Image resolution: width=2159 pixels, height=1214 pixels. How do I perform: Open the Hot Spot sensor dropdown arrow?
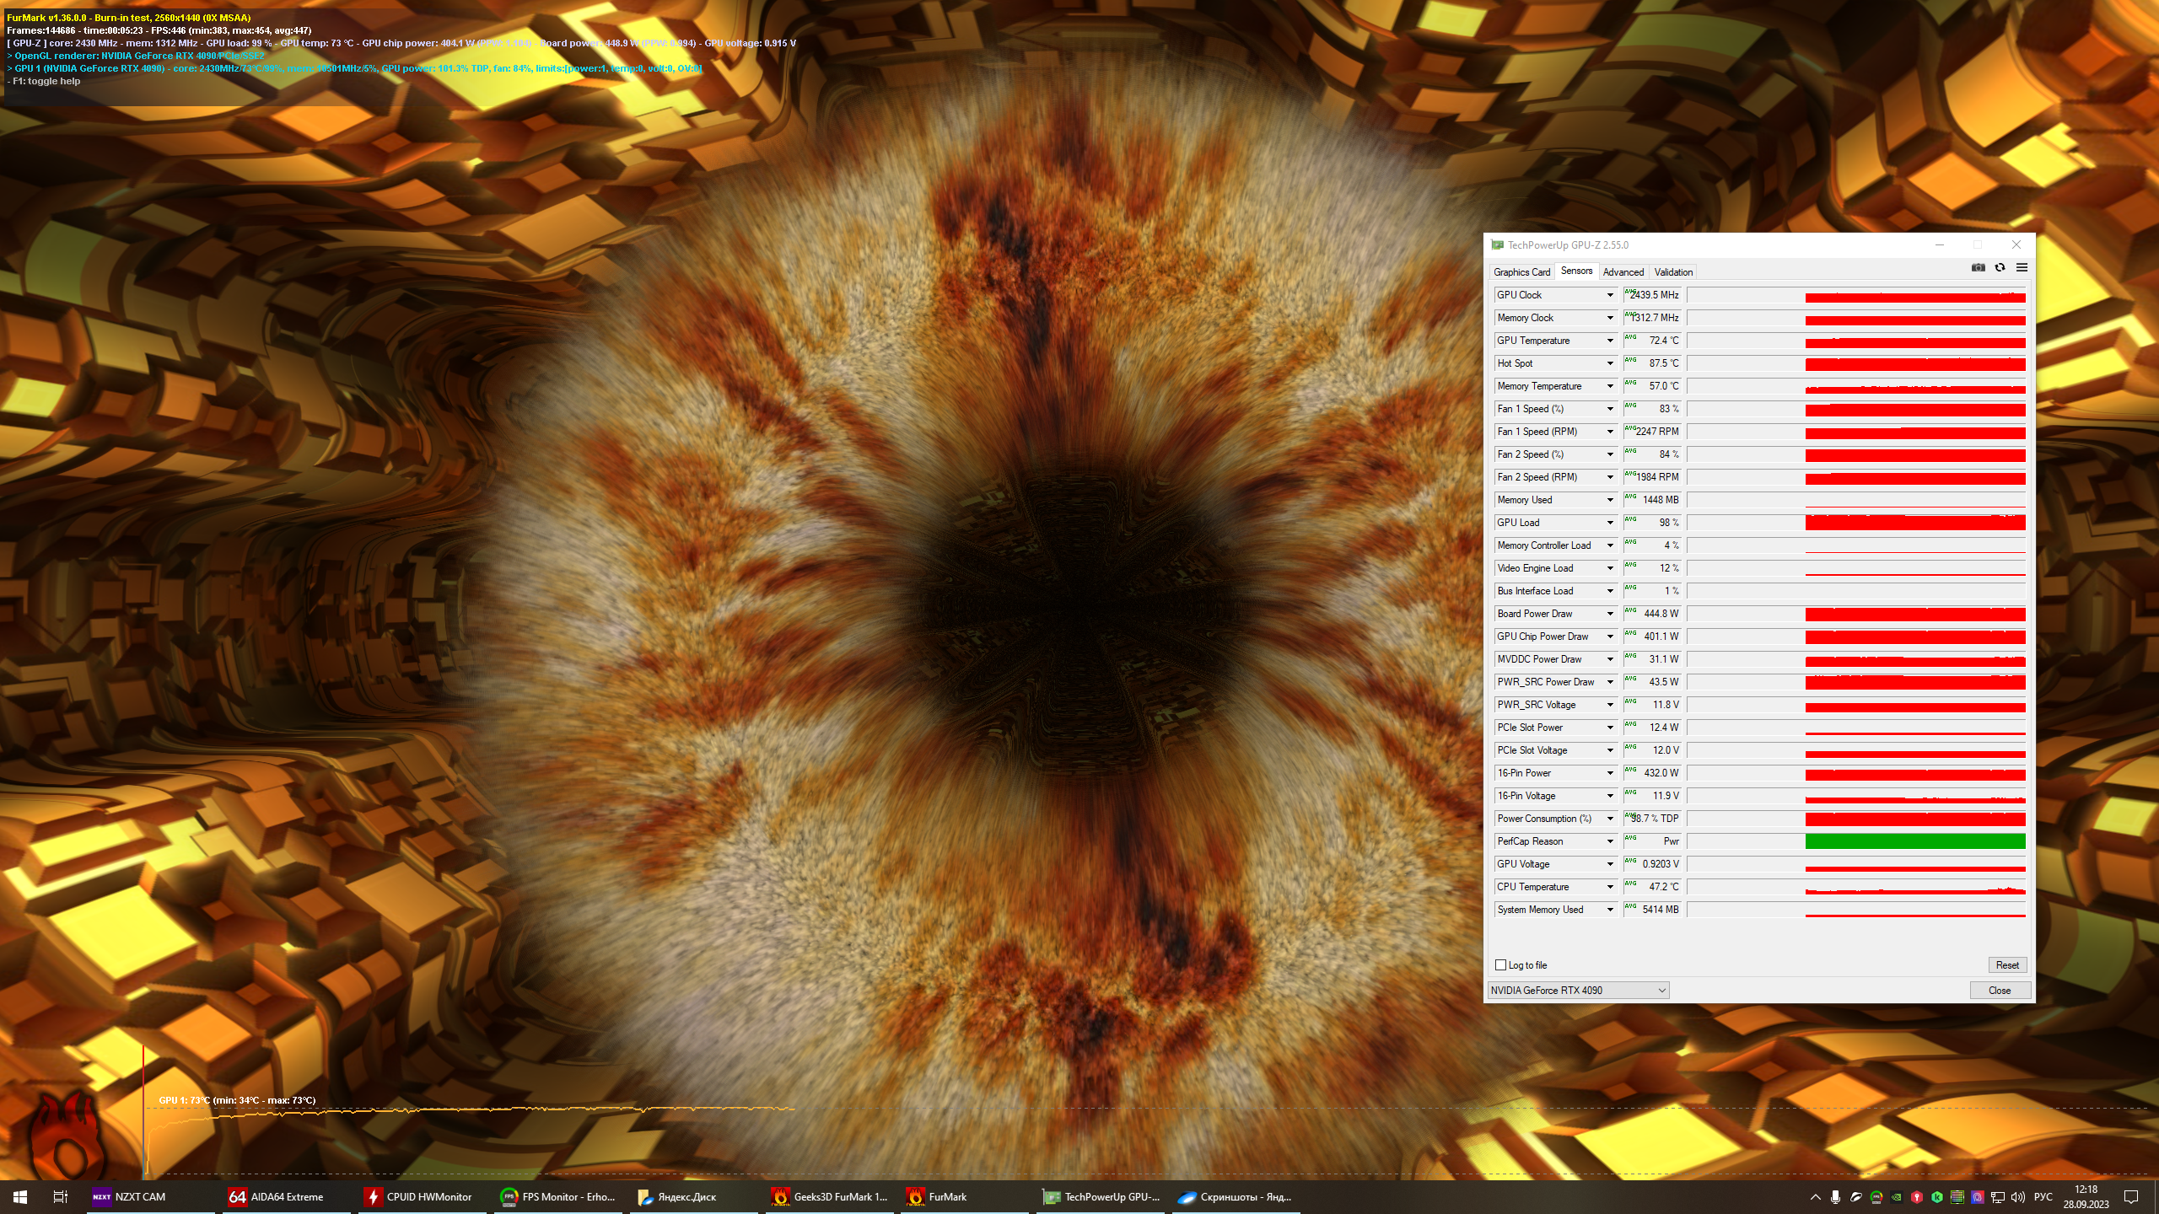(1610, 363)
